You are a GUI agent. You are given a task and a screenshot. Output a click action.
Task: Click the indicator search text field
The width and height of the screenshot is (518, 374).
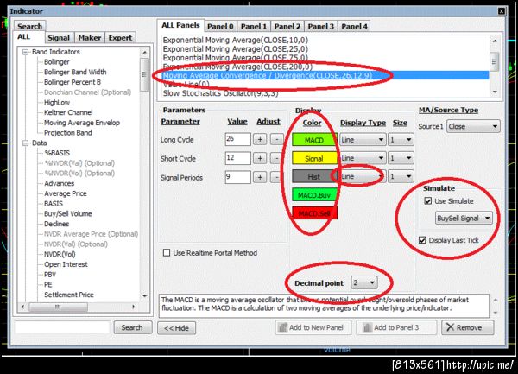click(62, 327)
